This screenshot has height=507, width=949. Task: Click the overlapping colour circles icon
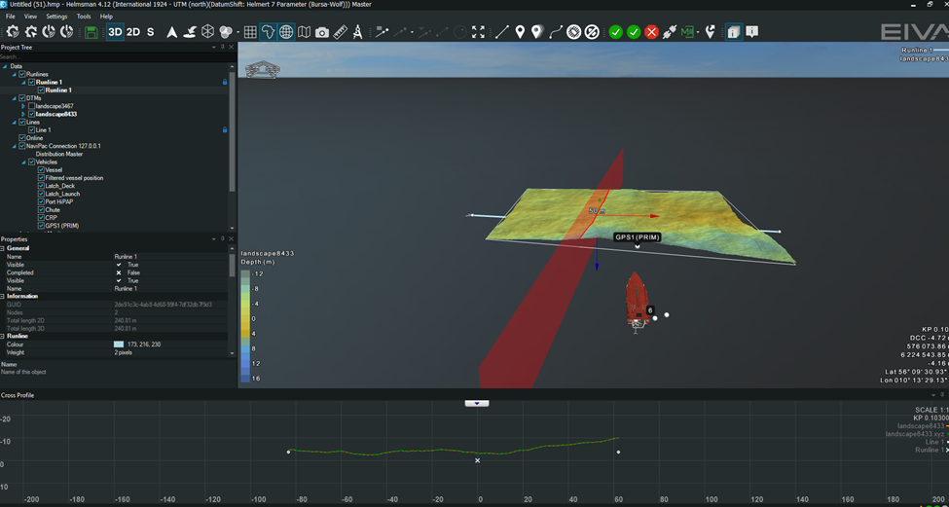pyautogui.click(x=226, y=32)
